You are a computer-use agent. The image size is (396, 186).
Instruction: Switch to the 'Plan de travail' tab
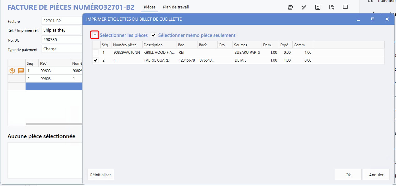pos(176,7)
